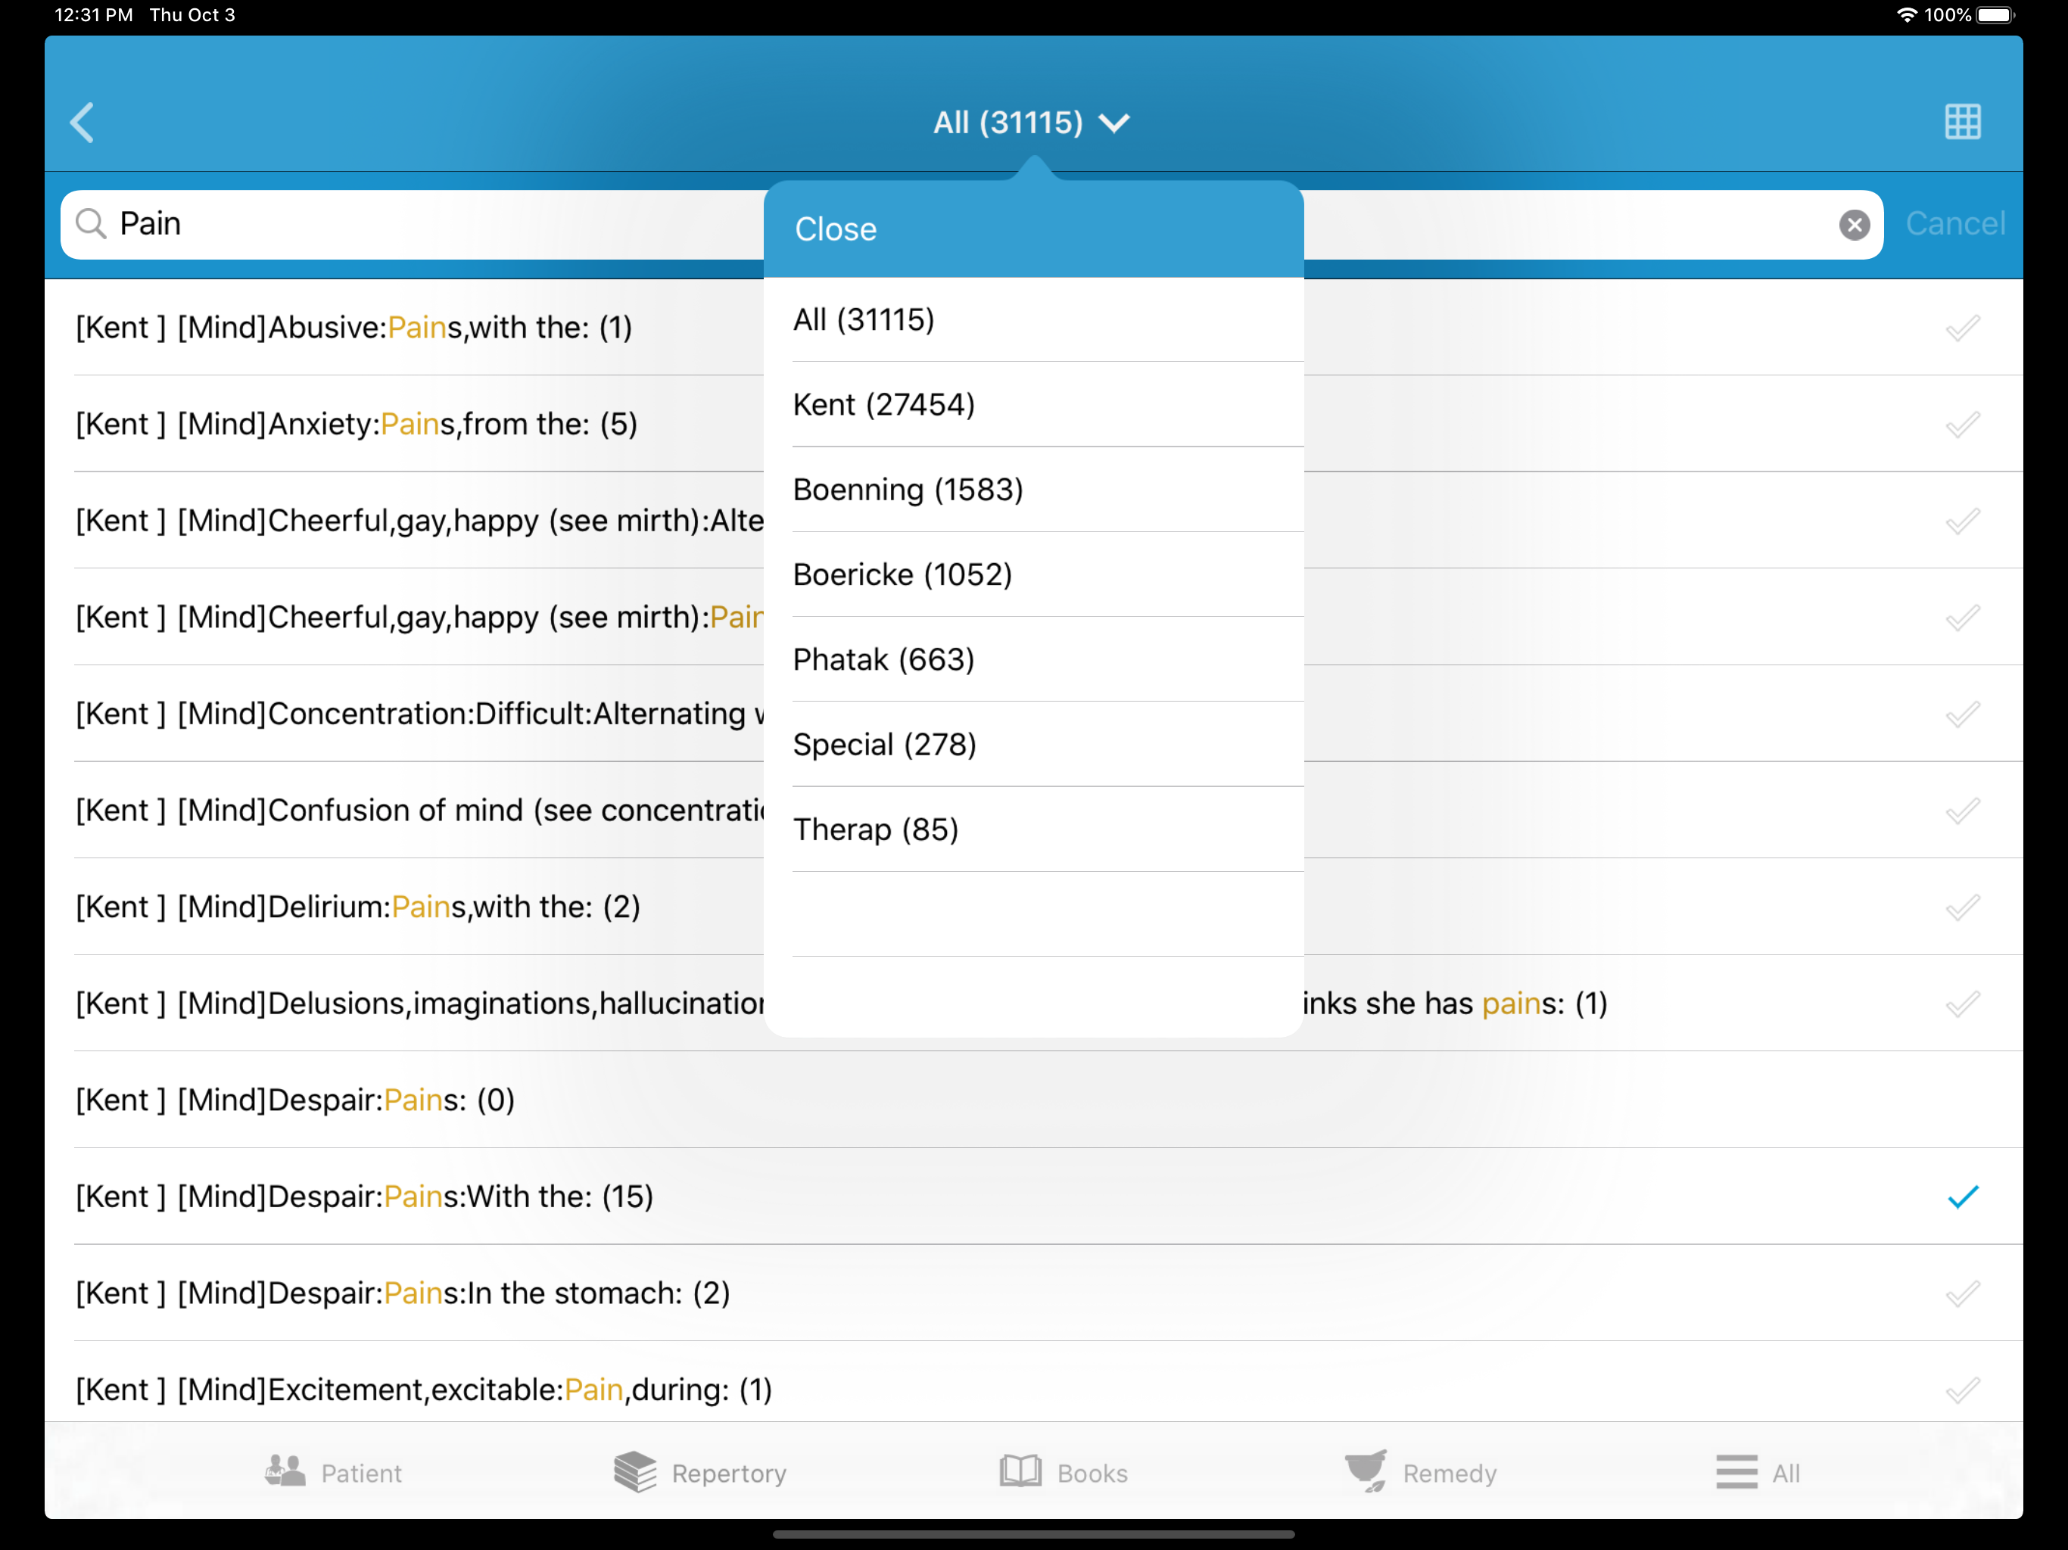
Task: Toggle checkmark for Delirium: Pains, with the
Action: point(1962,907)
